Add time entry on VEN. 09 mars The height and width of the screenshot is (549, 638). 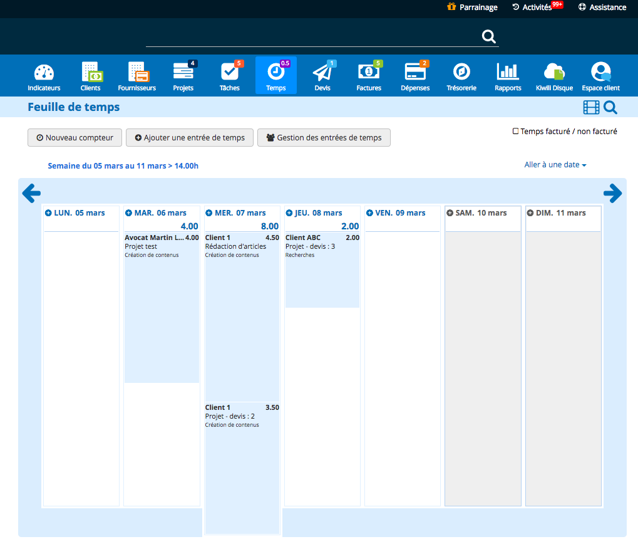click(x=369, y=213)
